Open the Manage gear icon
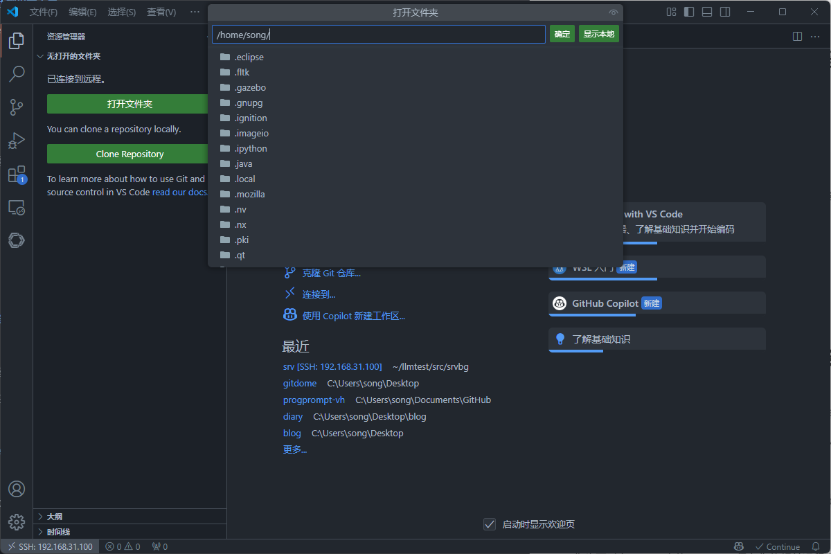The width and height of the screenshot is (831, 554). tap(17, 521)
